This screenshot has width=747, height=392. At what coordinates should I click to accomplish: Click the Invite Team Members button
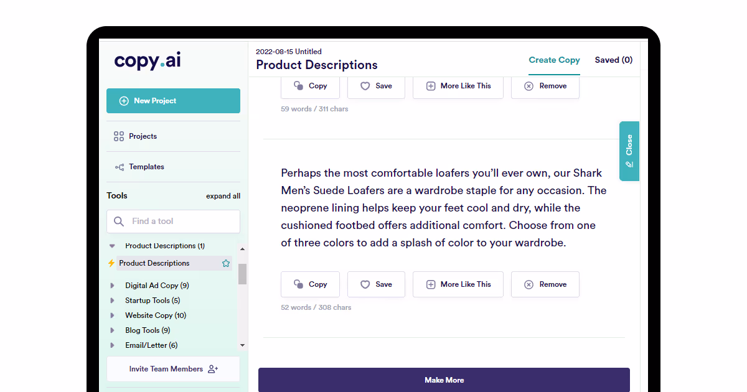pos(173,369)
